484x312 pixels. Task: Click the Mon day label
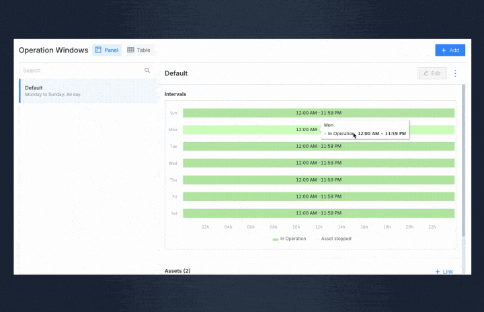point(173,130)
